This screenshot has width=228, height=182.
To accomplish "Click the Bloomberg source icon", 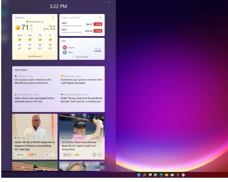I will point(62,76).
